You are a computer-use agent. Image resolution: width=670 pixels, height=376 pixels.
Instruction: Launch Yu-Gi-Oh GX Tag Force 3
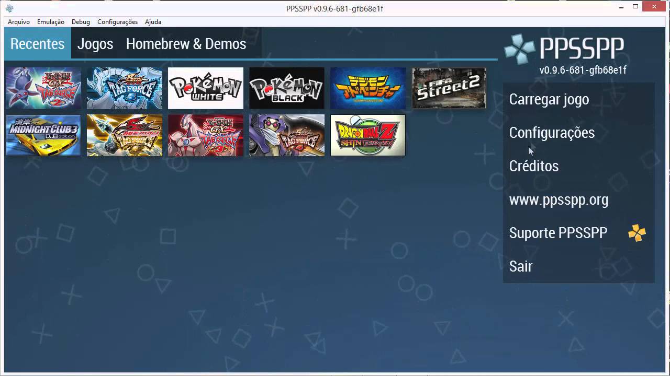point(206,135)
